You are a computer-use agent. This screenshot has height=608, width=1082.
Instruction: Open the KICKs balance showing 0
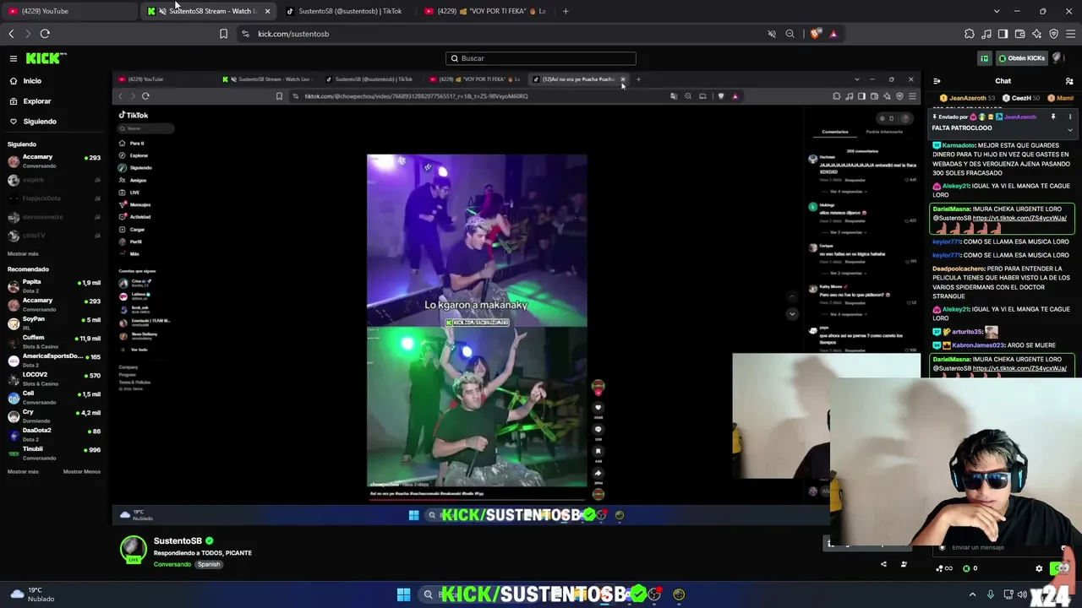970,568
